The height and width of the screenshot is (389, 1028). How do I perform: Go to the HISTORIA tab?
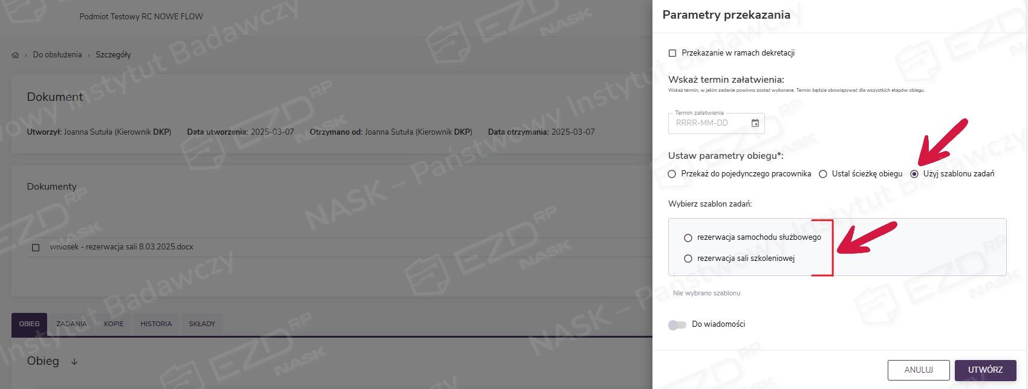pyautogui.click(x=156, y=324)
